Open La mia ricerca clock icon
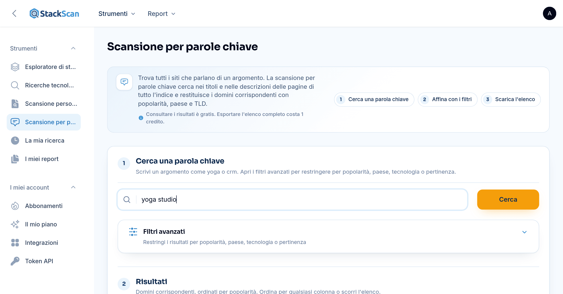Screen dimensions: 563x294 [x=15, y=140]
